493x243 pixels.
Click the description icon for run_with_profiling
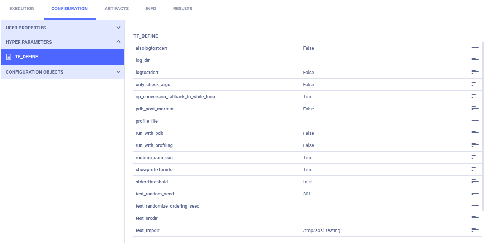[x=475, y=145]
